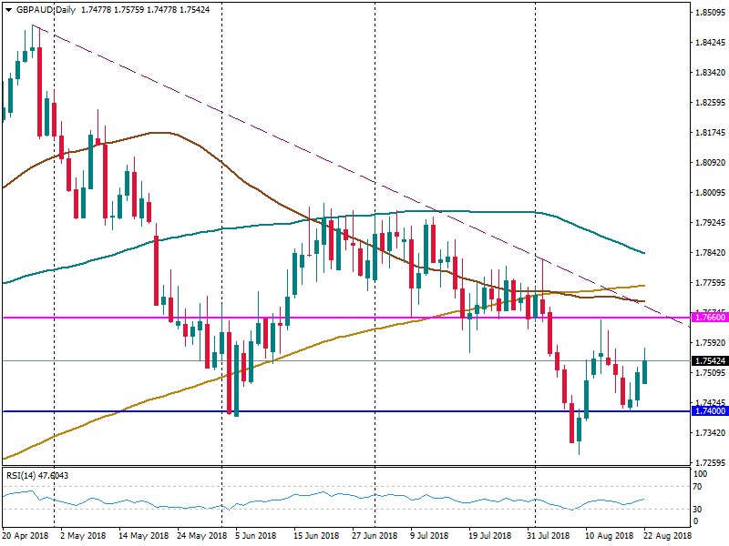
Task: Click the most recent green candlestick
Action: [x=645, y=372]
